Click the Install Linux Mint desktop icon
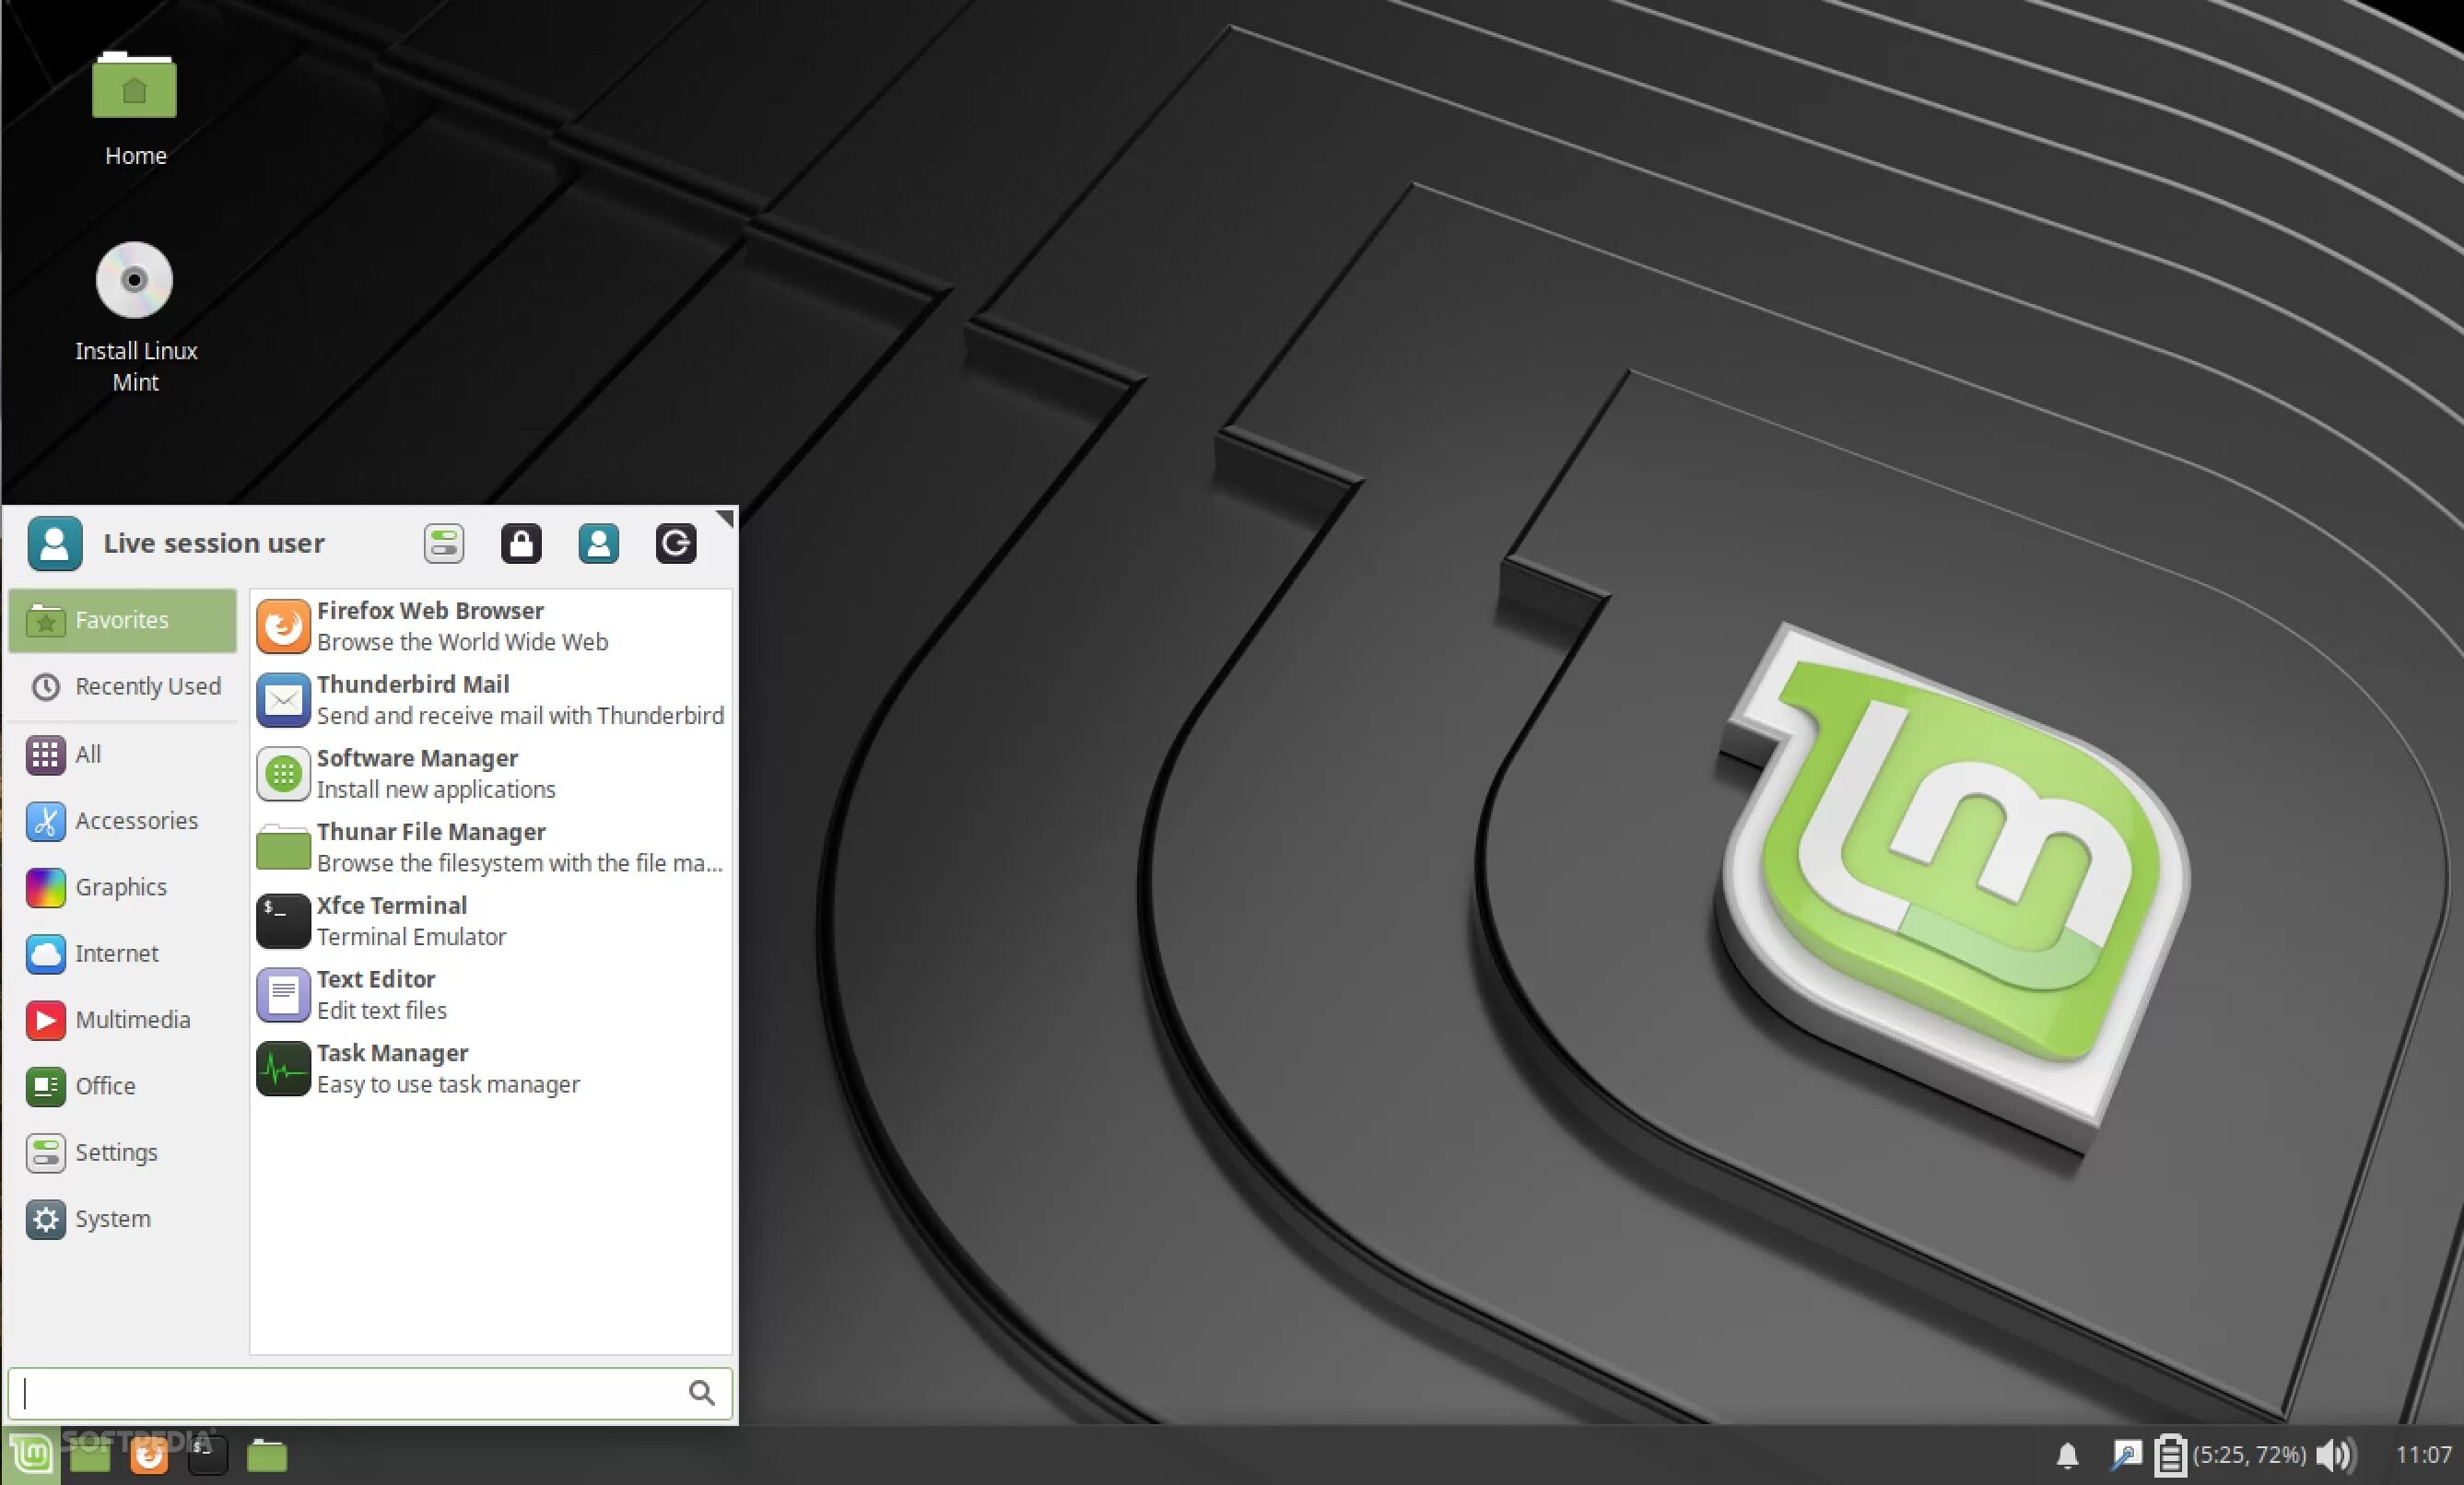The width and height of the screenshot is (2464, 1485). pos(134,312)
